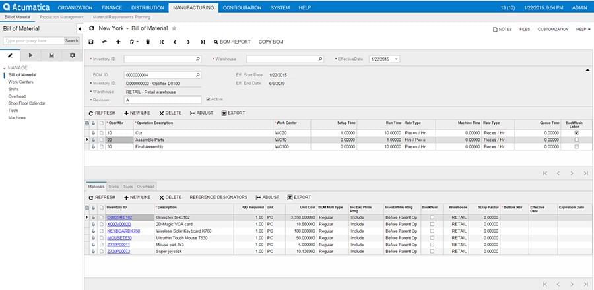Select Shop Floor Calendar in sidebar

tap(27, 103)
